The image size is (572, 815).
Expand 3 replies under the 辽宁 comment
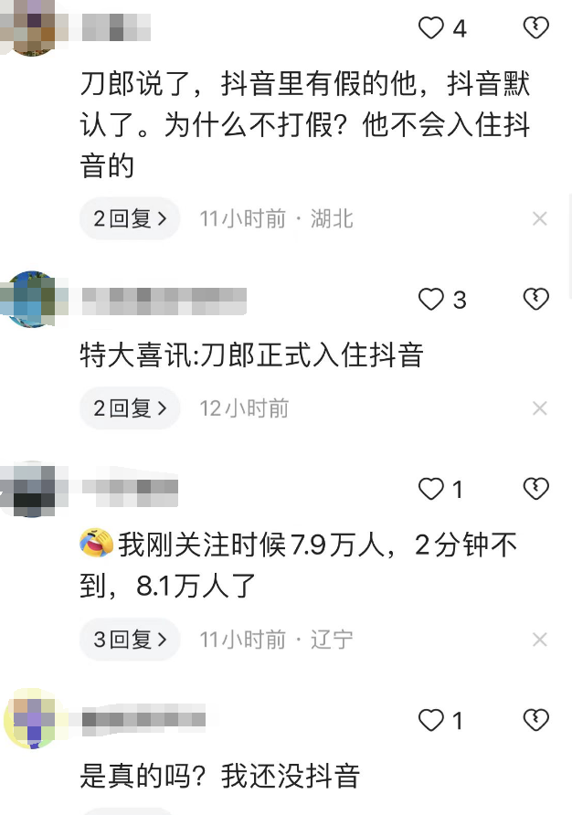pos(130,640)
